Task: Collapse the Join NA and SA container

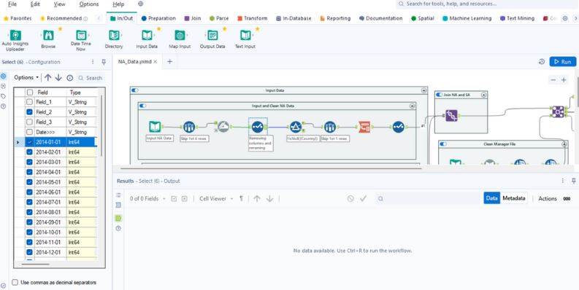Action: tap(483, 95)
